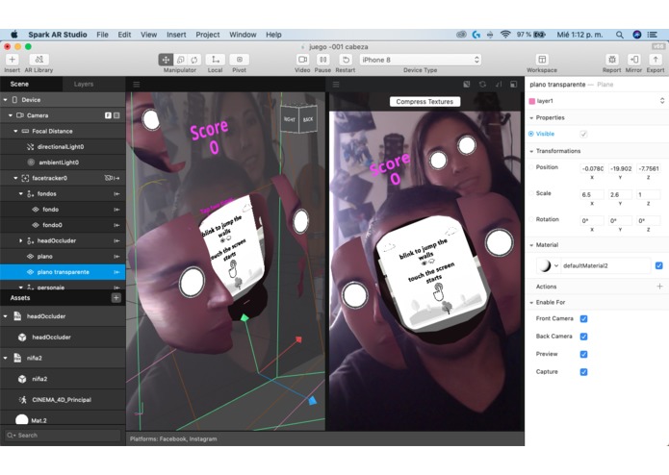Collapse the Material section
This screenshot has width=669, height=475.
pos(531,245)
